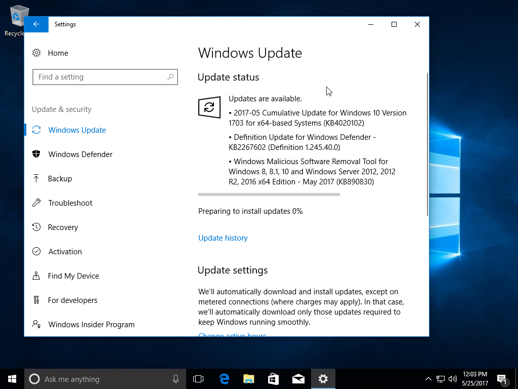Click the Windows Update refresh arrows icon in the sidebar
518x389 pixels.
pos(36,130)
